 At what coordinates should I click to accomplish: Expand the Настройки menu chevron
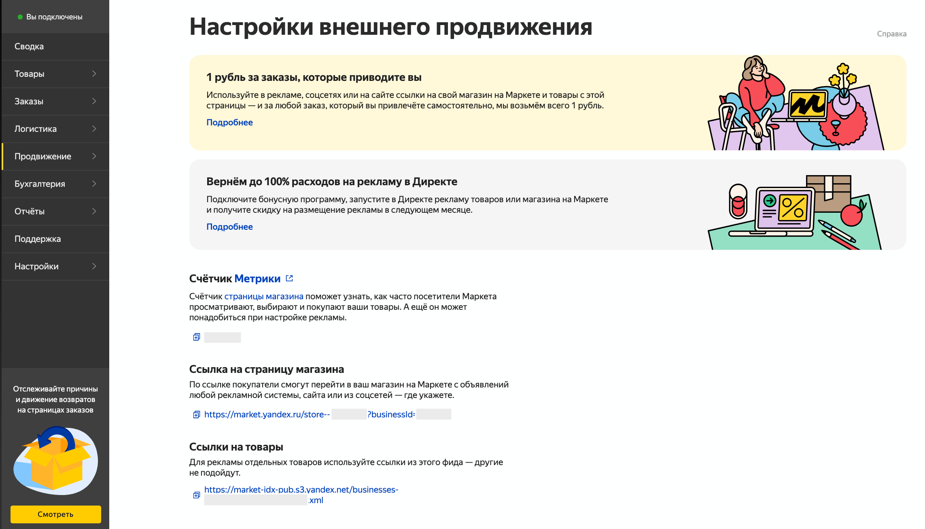click(94, 266)
